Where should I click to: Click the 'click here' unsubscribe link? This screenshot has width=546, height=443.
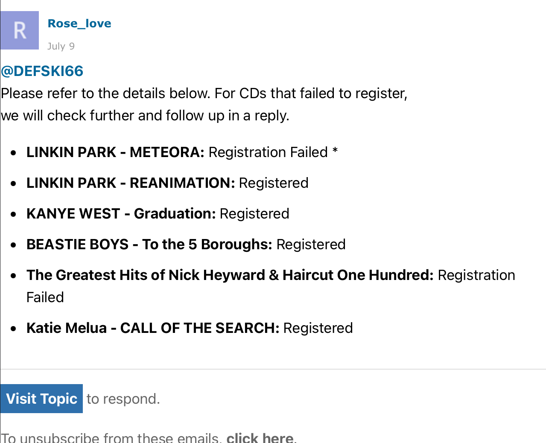(x=260, y=437)
